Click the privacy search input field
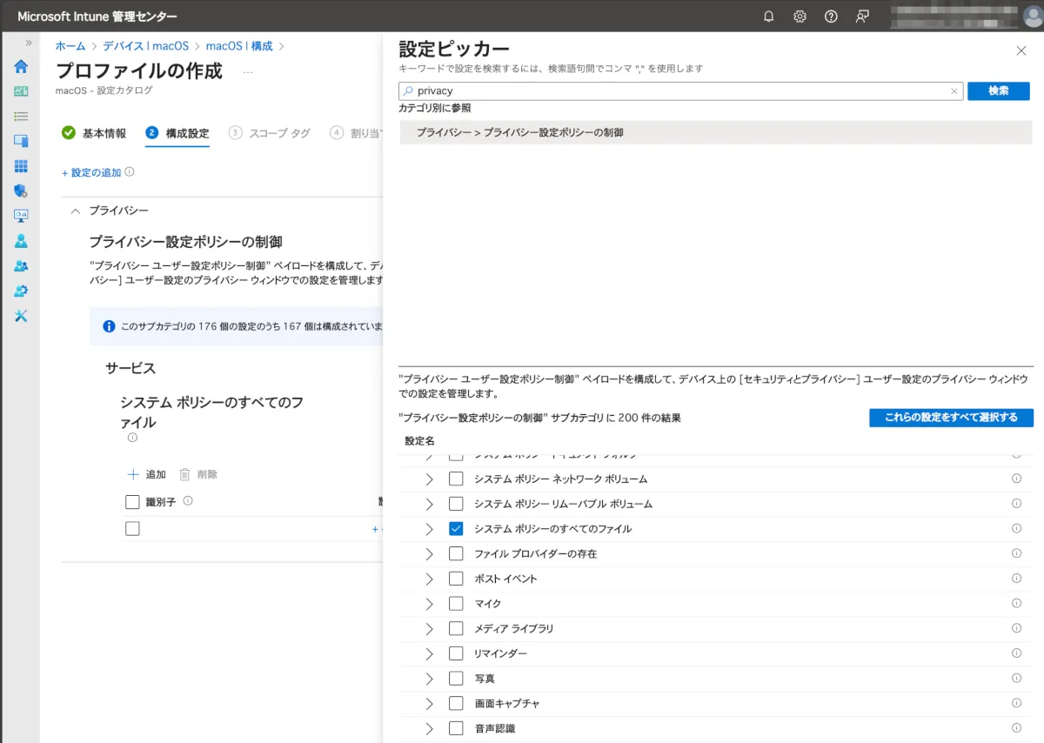The width and height of the screenshot is (1044, 743). [x=679, y=91]
